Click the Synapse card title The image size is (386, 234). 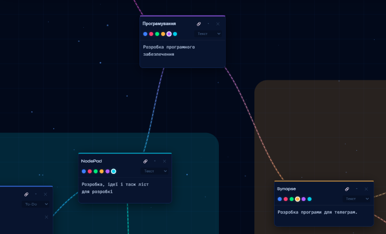286,189
